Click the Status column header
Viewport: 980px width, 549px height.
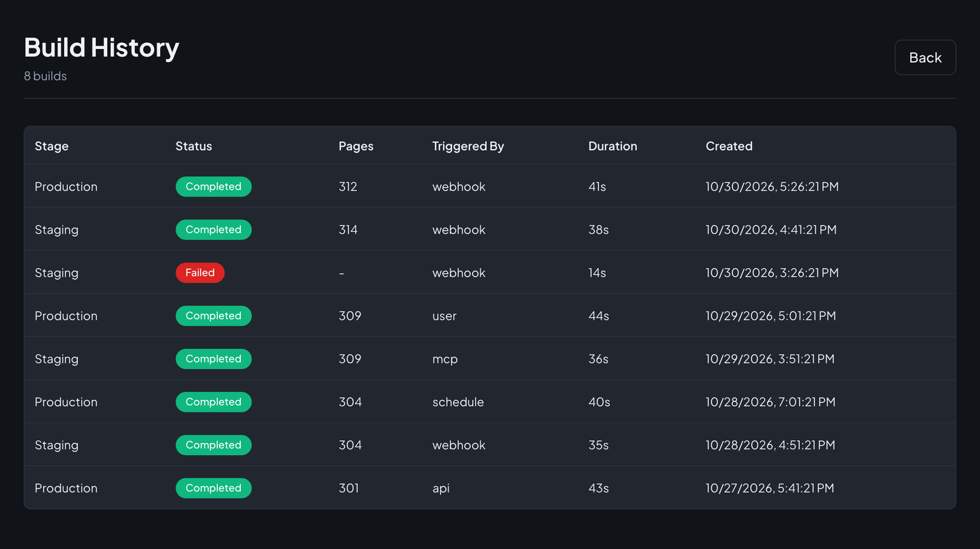(194, 146)
